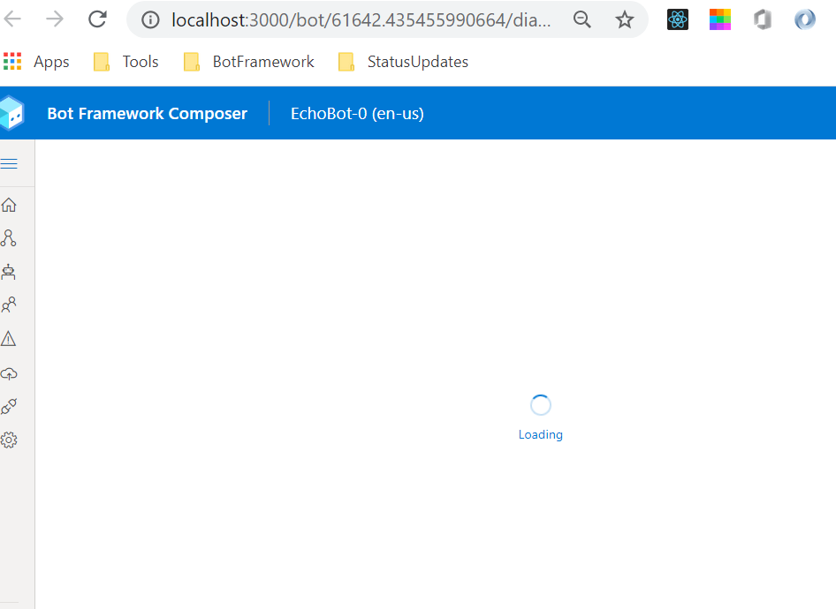The image size is (836, 609).
Task: Expand the hamburger navigation menu
Action: tap(9, 163)
